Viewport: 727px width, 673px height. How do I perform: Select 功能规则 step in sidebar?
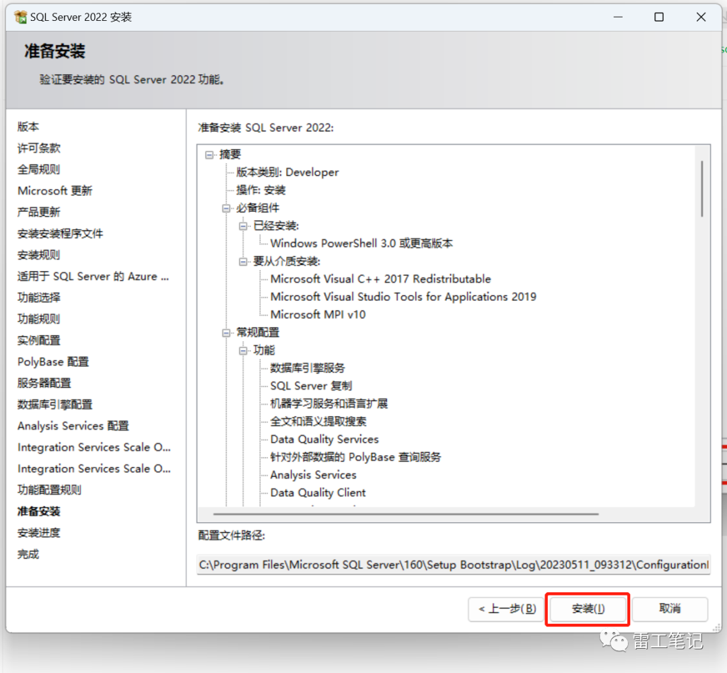click(39, 319)
